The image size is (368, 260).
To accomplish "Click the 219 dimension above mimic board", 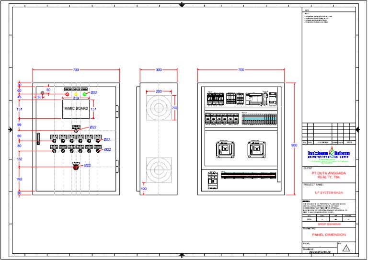I will pos(76,98).
